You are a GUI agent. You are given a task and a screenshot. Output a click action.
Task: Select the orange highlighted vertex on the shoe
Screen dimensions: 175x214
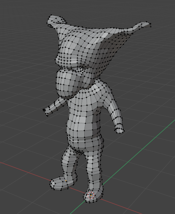point(66,181)
